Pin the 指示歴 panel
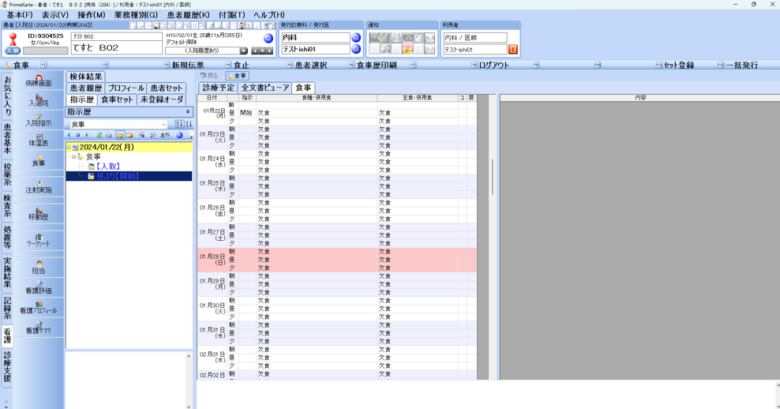780x409 pixels. [x=188, y=112]
